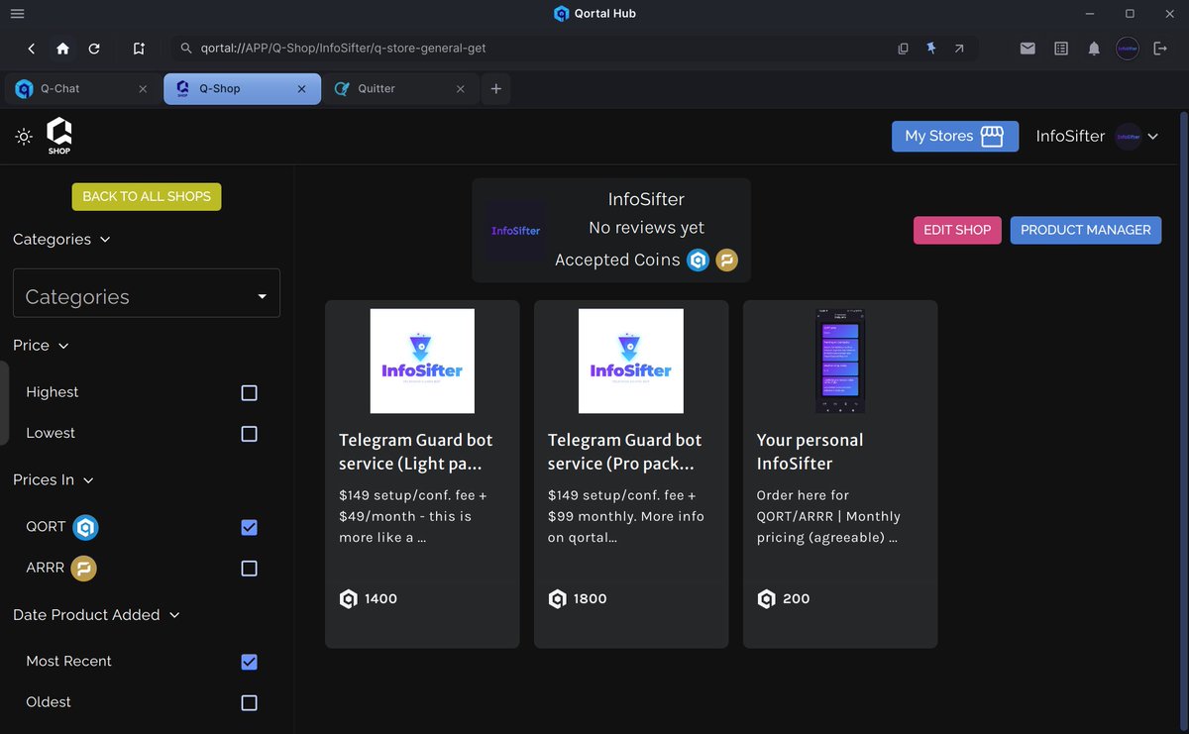The height and width of the screenshot is (734, 1189).
Task: Close the Q-Chat tab
Action: 143,89
